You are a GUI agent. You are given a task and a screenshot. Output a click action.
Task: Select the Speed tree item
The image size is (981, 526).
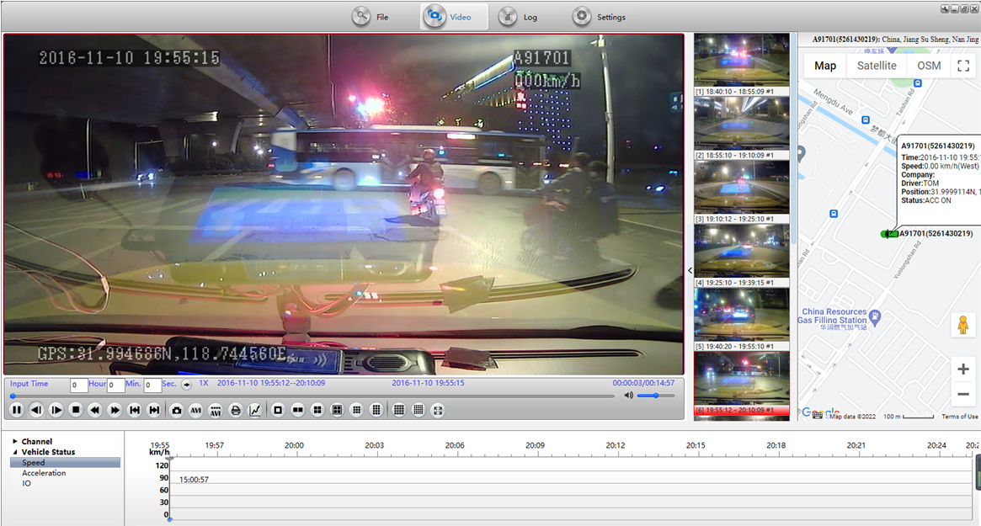(x=65, y=463)
